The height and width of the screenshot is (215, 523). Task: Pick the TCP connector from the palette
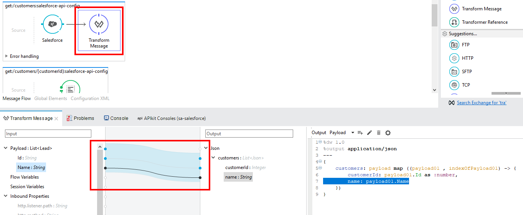[x=454, y=85]
